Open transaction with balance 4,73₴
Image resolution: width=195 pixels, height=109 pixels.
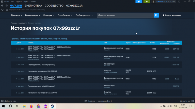coord(96,79)
